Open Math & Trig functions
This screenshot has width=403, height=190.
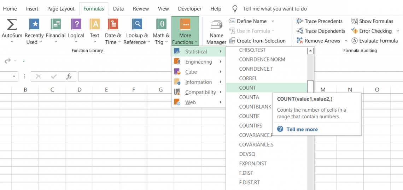tap(161, 25)
